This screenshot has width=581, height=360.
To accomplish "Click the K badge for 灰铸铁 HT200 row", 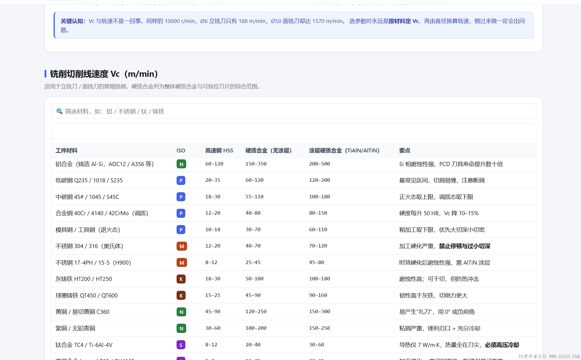I will 181,279.
